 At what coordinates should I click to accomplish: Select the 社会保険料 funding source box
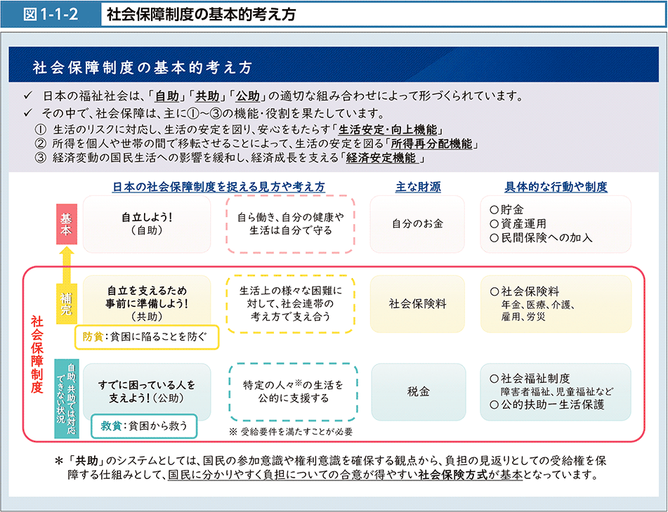pos(418,304)
